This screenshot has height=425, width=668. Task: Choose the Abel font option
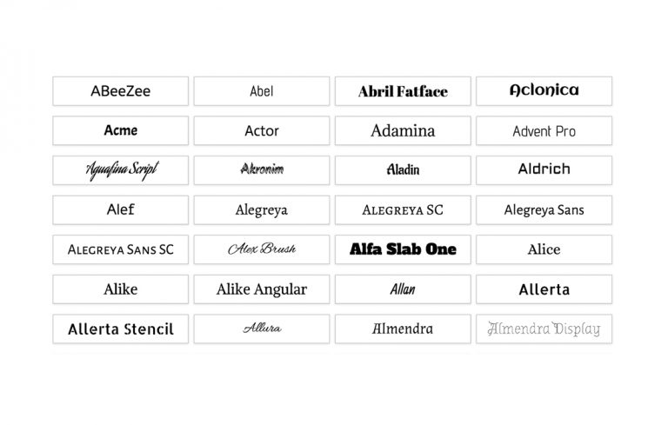(x=262, y=91)
